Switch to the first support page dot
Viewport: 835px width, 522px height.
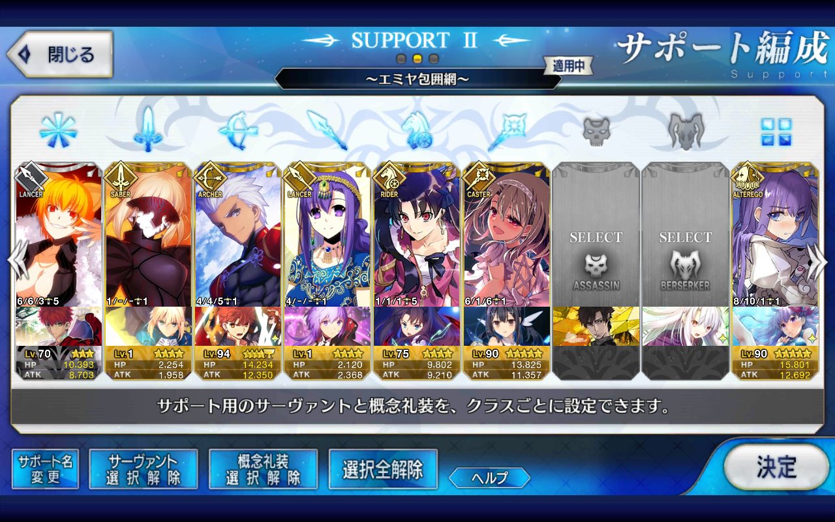(402, 59)
